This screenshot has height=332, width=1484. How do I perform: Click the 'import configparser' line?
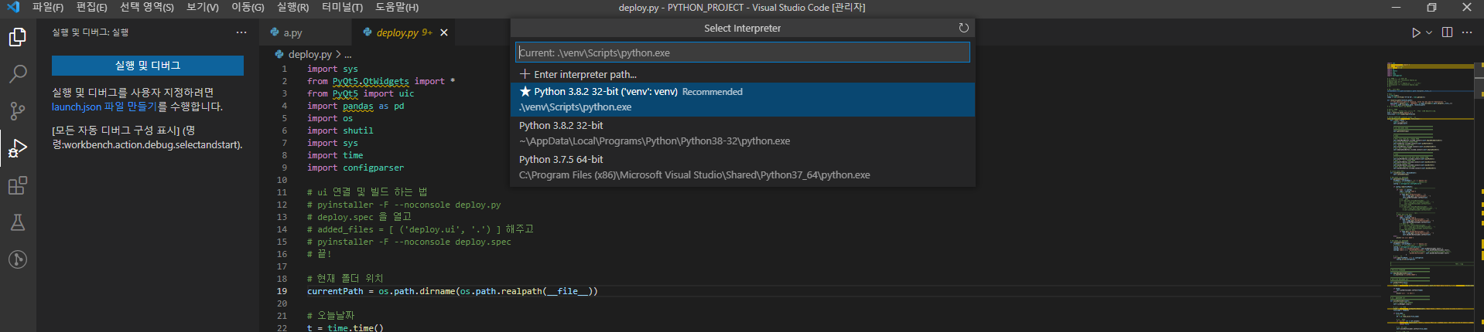click(x=355, y=168)
